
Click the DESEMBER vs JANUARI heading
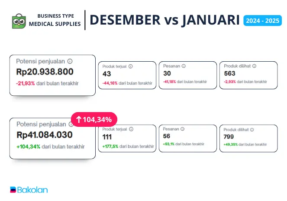[x=164, y=20]
